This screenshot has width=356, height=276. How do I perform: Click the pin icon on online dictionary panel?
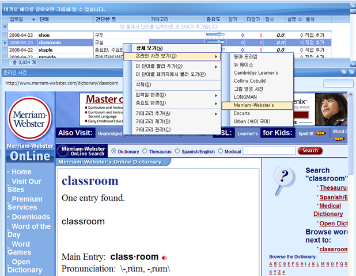pyautogui.click(x=344, y=72)
